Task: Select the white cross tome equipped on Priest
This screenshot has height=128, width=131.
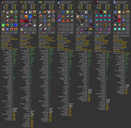Action: pyautogui.click(x=119, y=12)
